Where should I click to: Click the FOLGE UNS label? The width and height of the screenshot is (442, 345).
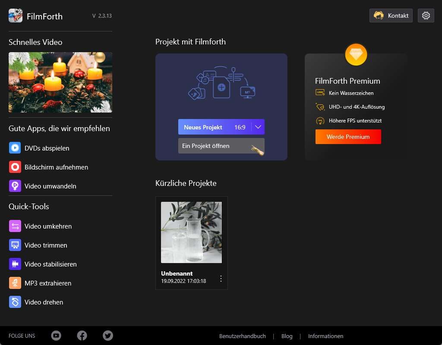(22, 336)
